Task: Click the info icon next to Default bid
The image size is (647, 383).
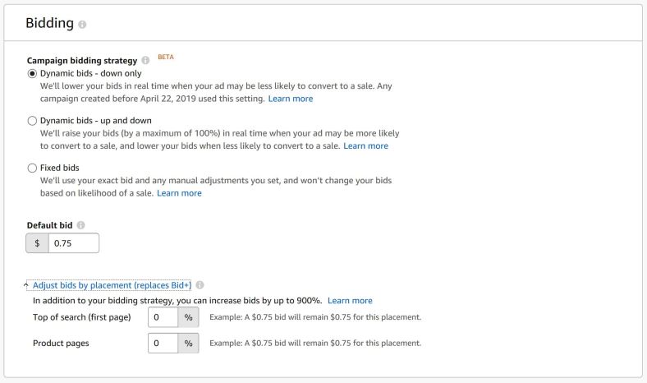Action: tap(80, 225)
